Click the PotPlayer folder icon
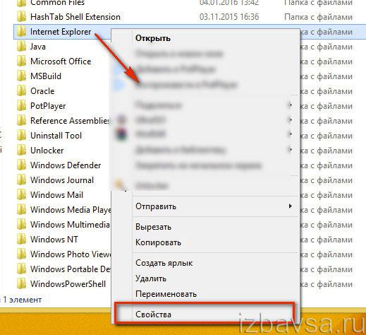The height and width of the screenshot is (335, 366). click(21, 106)
